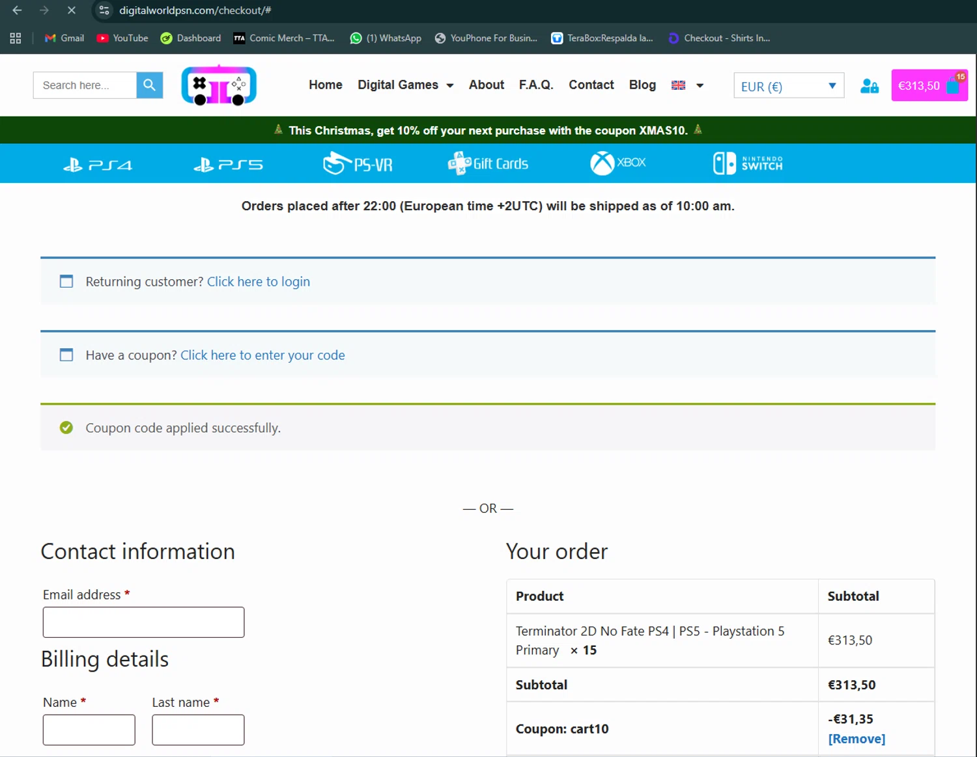Open Digital Games menu

(398, 85)
